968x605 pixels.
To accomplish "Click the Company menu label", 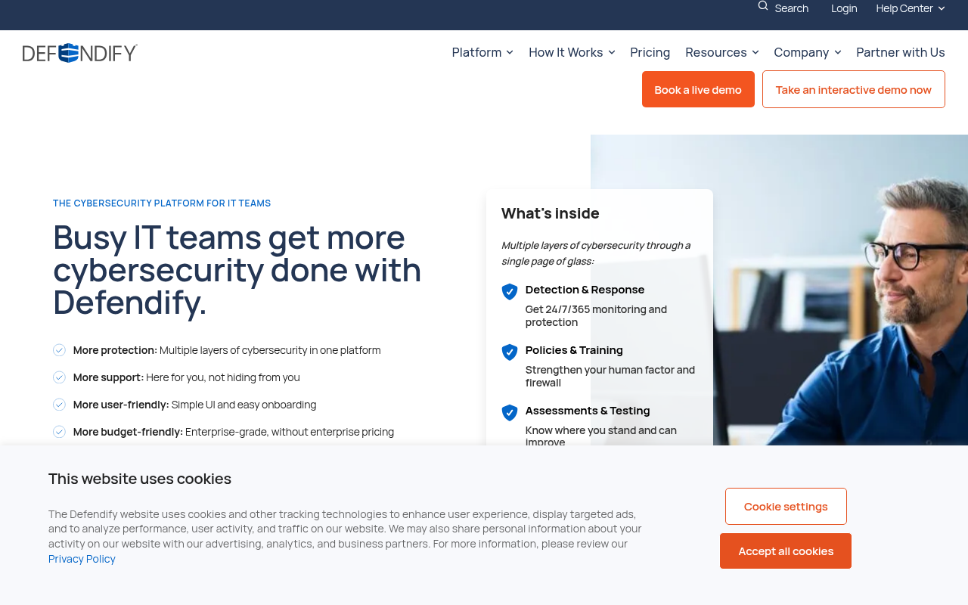I will click(x=802, y=52).
